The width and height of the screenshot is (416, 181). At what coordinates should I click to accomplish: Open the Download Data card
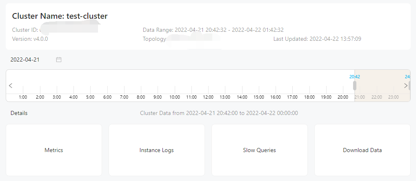click(x=363, y=150)
